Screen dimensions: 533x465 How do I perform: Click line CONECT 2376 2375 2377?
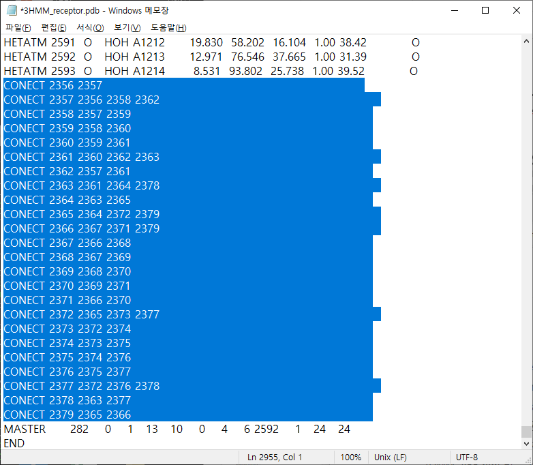click(x=67, y=372)
